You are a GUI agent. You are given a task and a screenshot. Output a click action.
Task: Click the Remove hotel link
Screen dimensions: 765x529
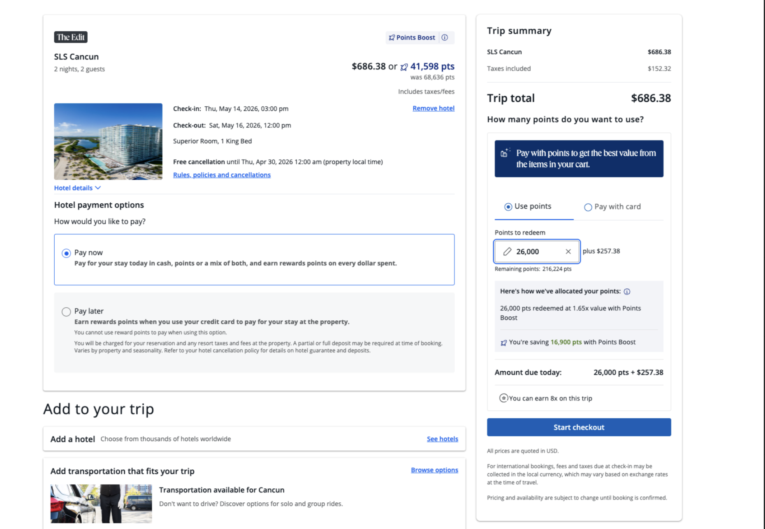[433, 108]
